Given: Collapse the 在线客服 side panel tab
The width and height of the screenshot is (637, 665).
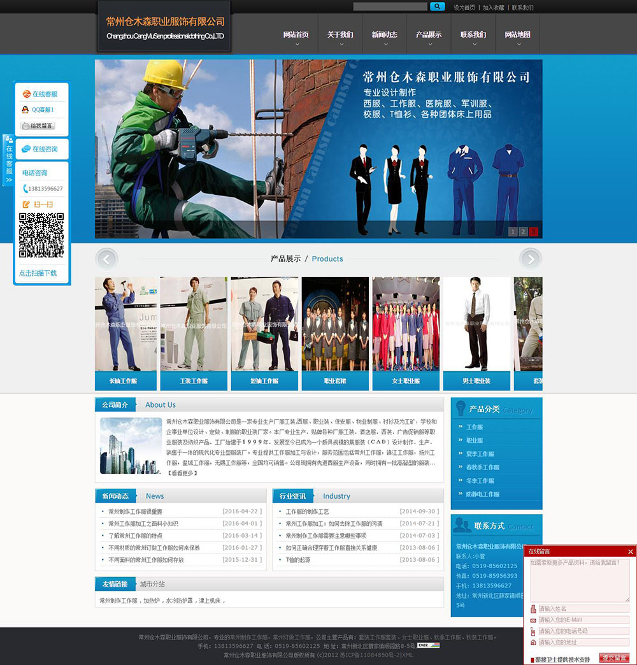Looking at the screenshot, I should pyautogui.click(x=9, y=161).
